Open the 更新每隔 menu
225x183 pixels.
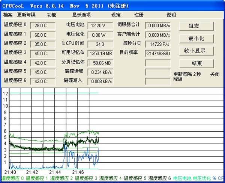(26, 15)
